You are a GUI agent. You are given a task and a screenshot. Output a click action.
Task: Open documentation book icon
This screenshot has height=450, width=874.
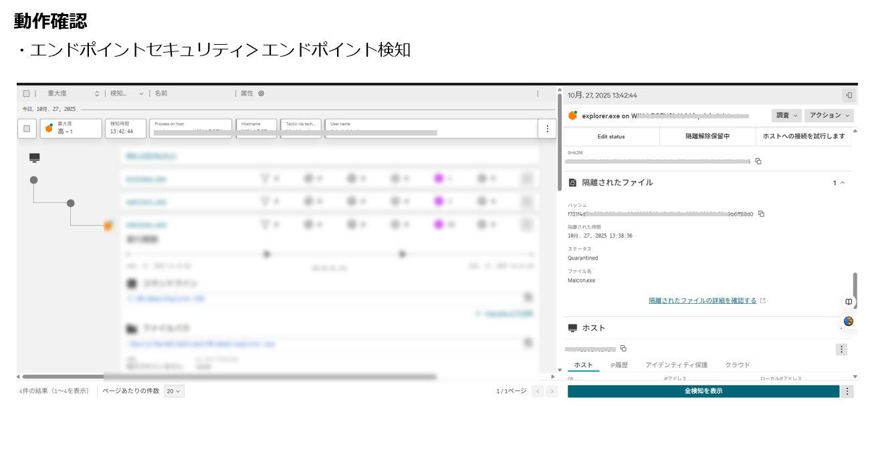pos(848,302)
